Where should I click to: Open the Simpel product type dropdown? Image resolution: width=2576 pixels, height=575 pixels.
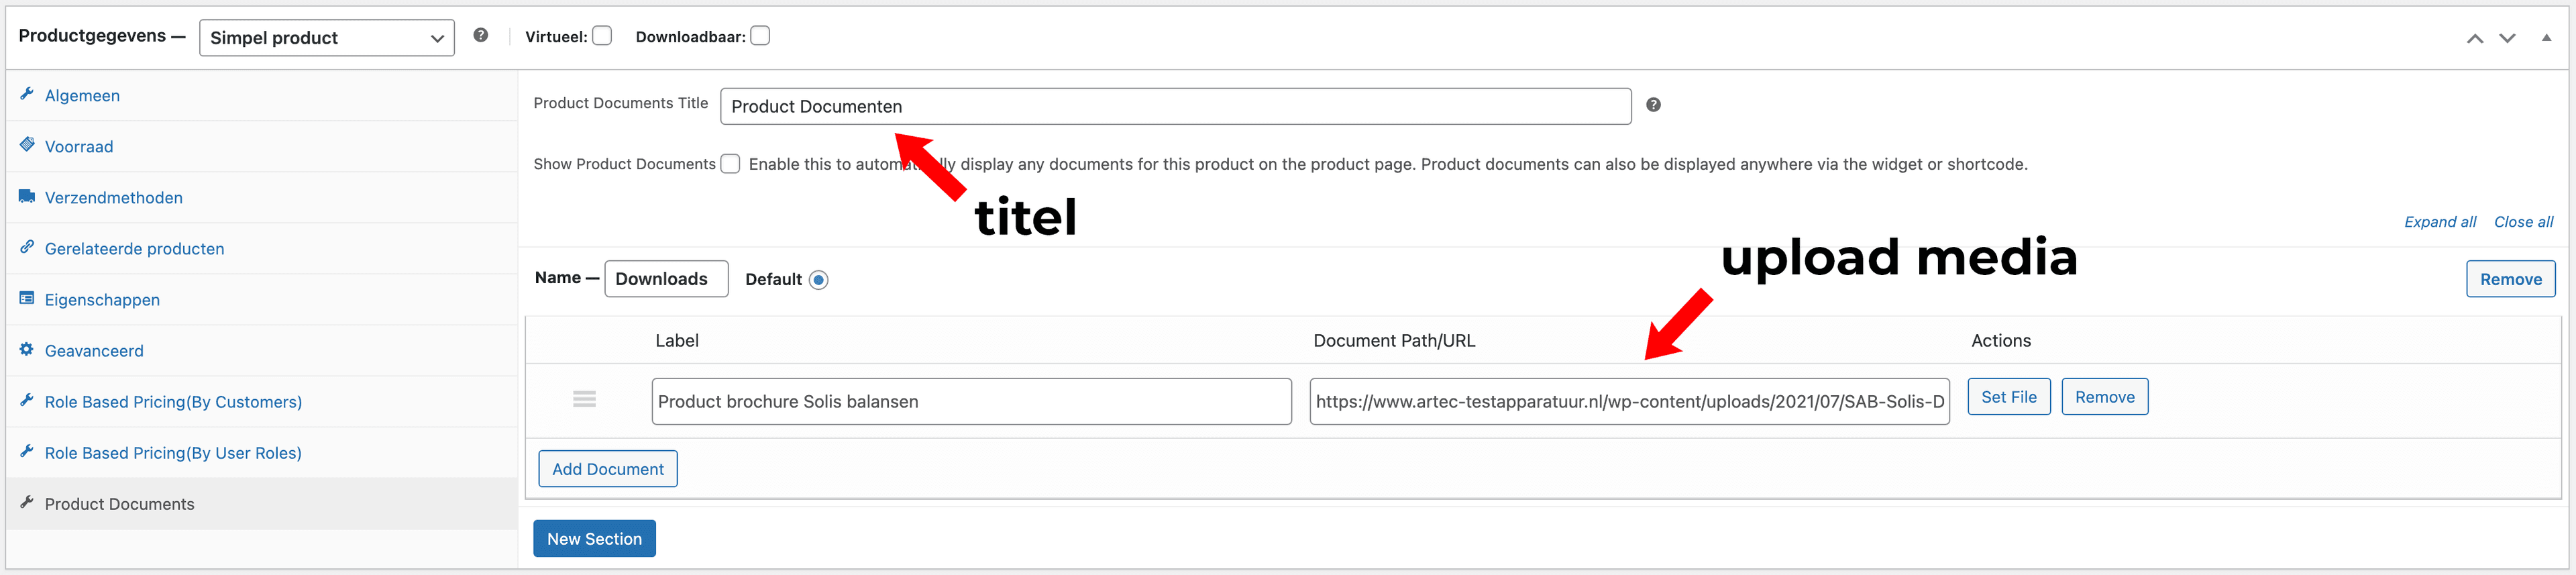tap(327, 38)
